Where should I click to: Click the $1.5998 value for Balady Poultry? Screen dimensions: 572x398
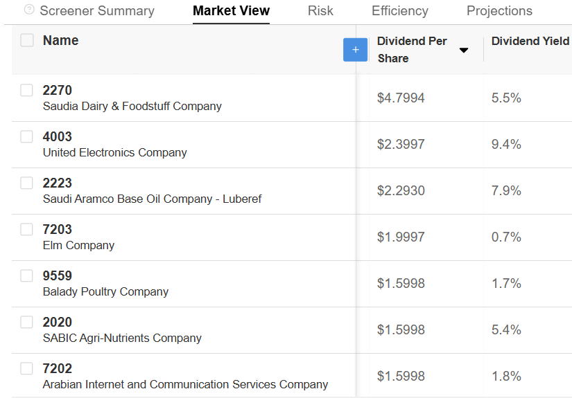[401, 283]
